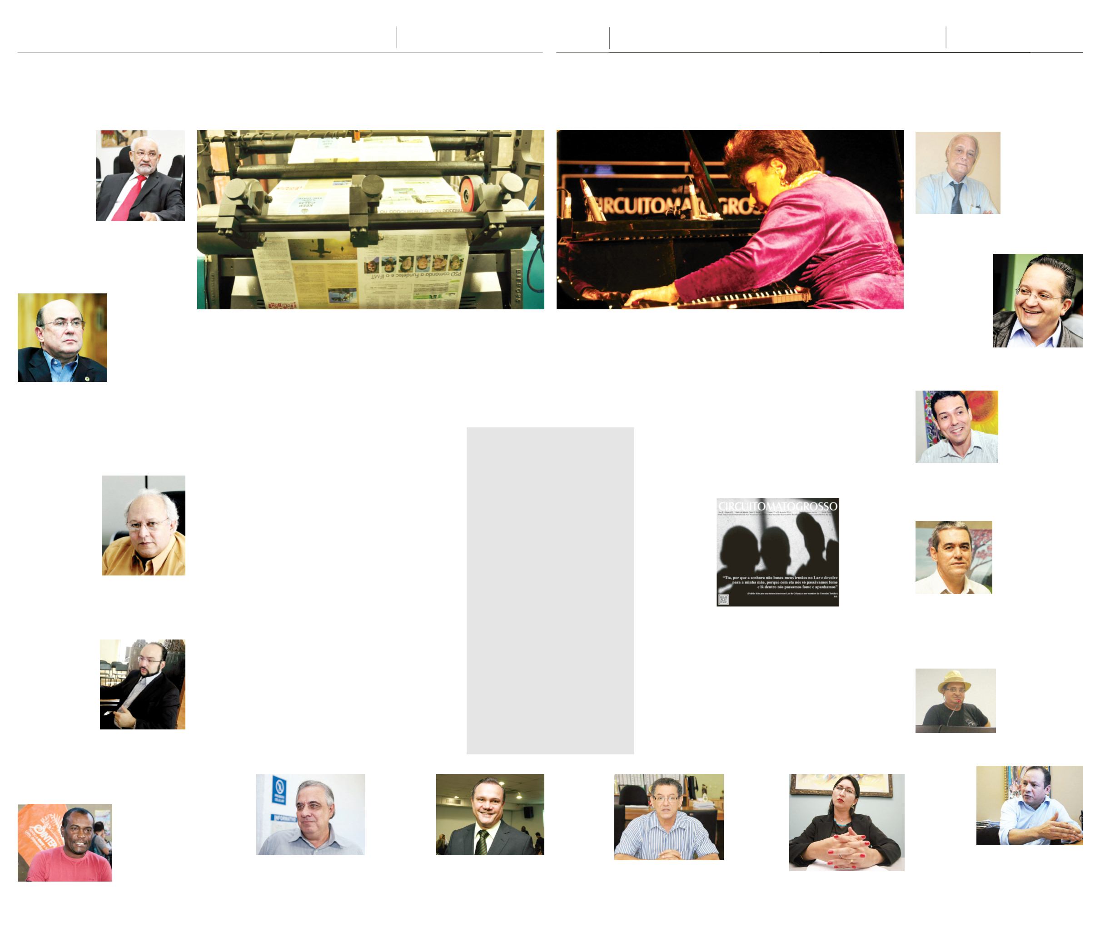The height and width of the screenshot is (937, 1100).
Task: Select the pianist in pink photo
Action: [730, 220]
